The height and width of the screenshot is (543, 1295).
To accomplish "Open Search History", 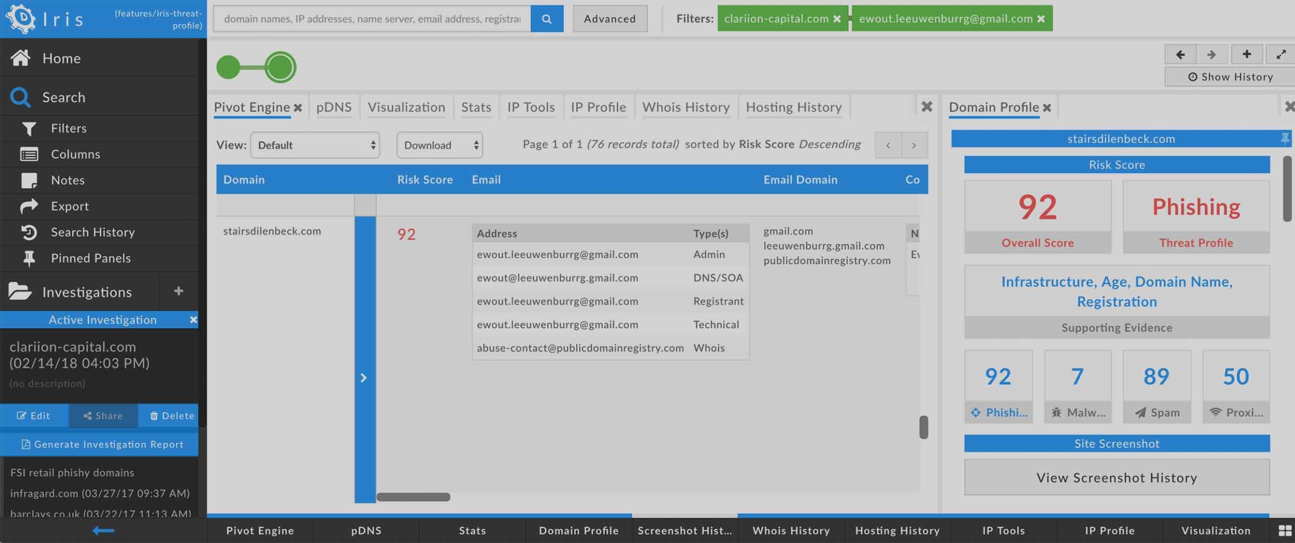I will point(99,232).
